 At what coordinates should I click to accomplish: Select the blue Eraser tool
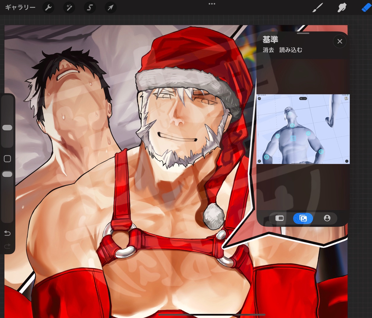pos(366,8)
